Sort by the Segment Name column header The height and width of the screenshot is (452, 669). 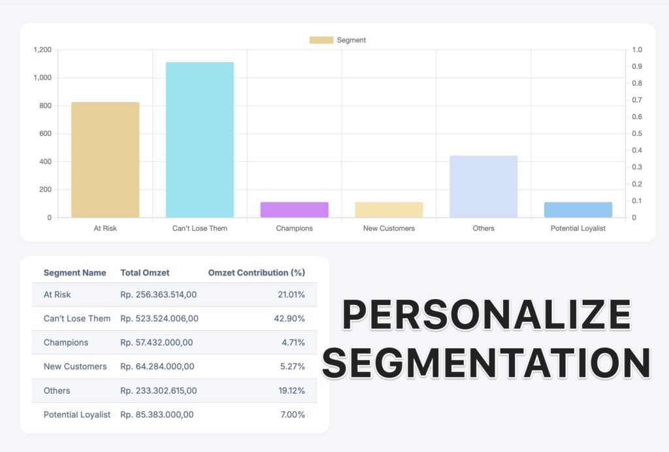74,273
